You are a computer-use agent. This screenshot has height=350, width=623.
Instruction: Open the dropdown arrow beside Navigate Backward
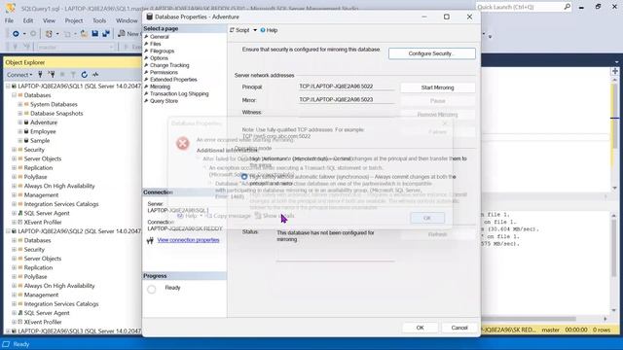coord(24,34)
